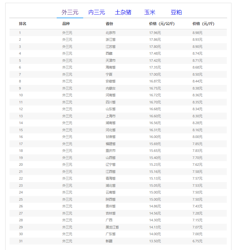Click the 价格（元/斤）column header
The height and width of the screenshot is (250, 249).
(203, 24)
